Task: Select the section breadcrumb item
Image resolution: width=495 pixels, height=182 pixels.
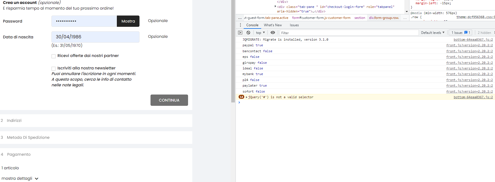Action: [x=360, y=18]
